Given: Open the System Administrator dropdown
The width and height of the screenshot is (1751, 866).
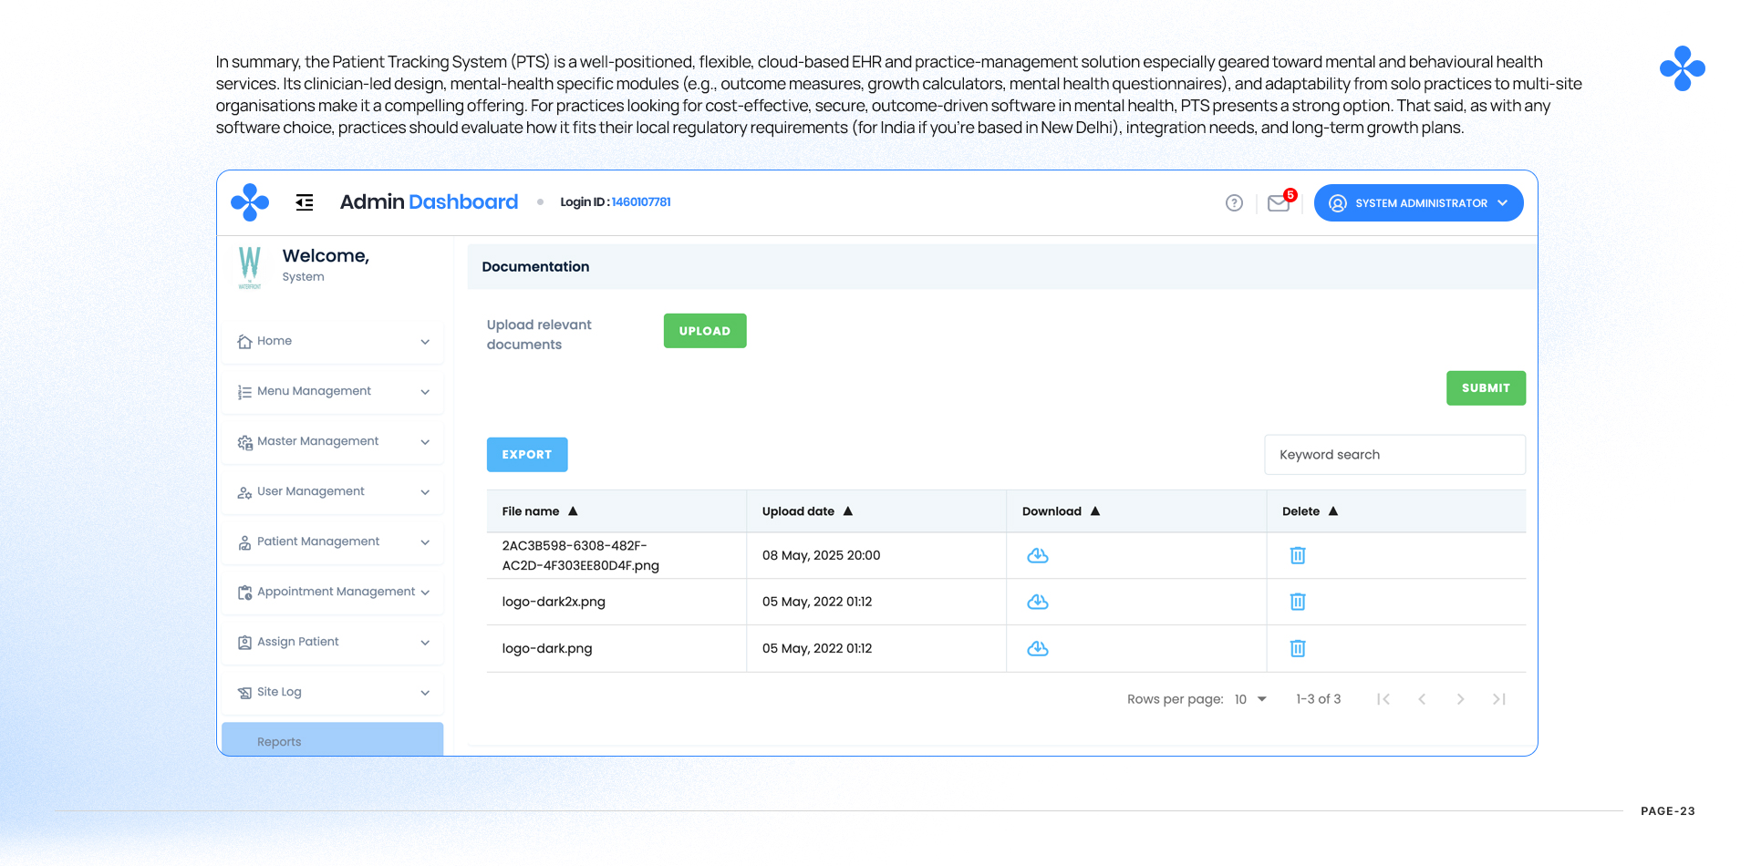Looking at the screenshot, I should 1418,203.
